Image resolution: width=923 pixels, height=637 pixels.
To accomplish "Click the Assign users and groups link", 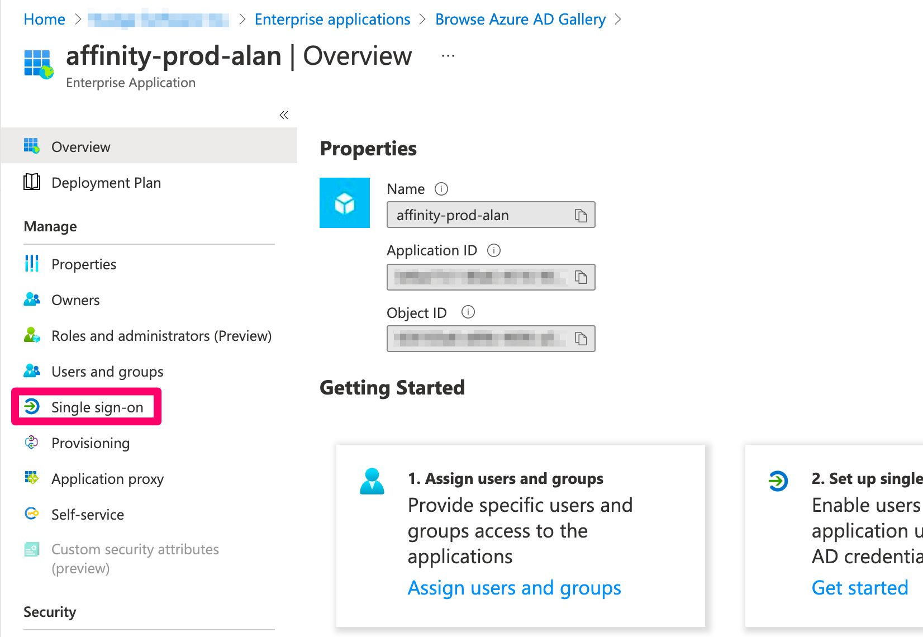I will 514,588.
